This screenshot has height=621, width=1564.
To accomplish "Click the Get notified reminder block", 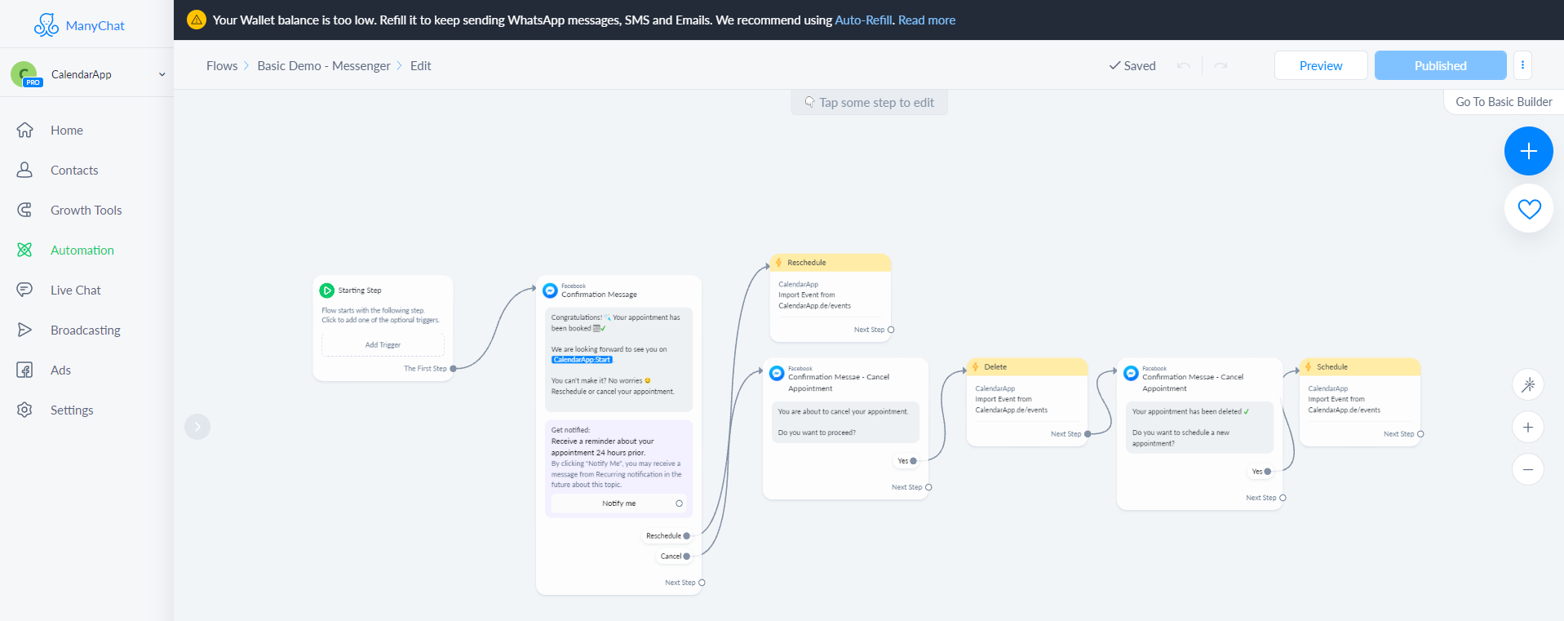I will (618, 468).
